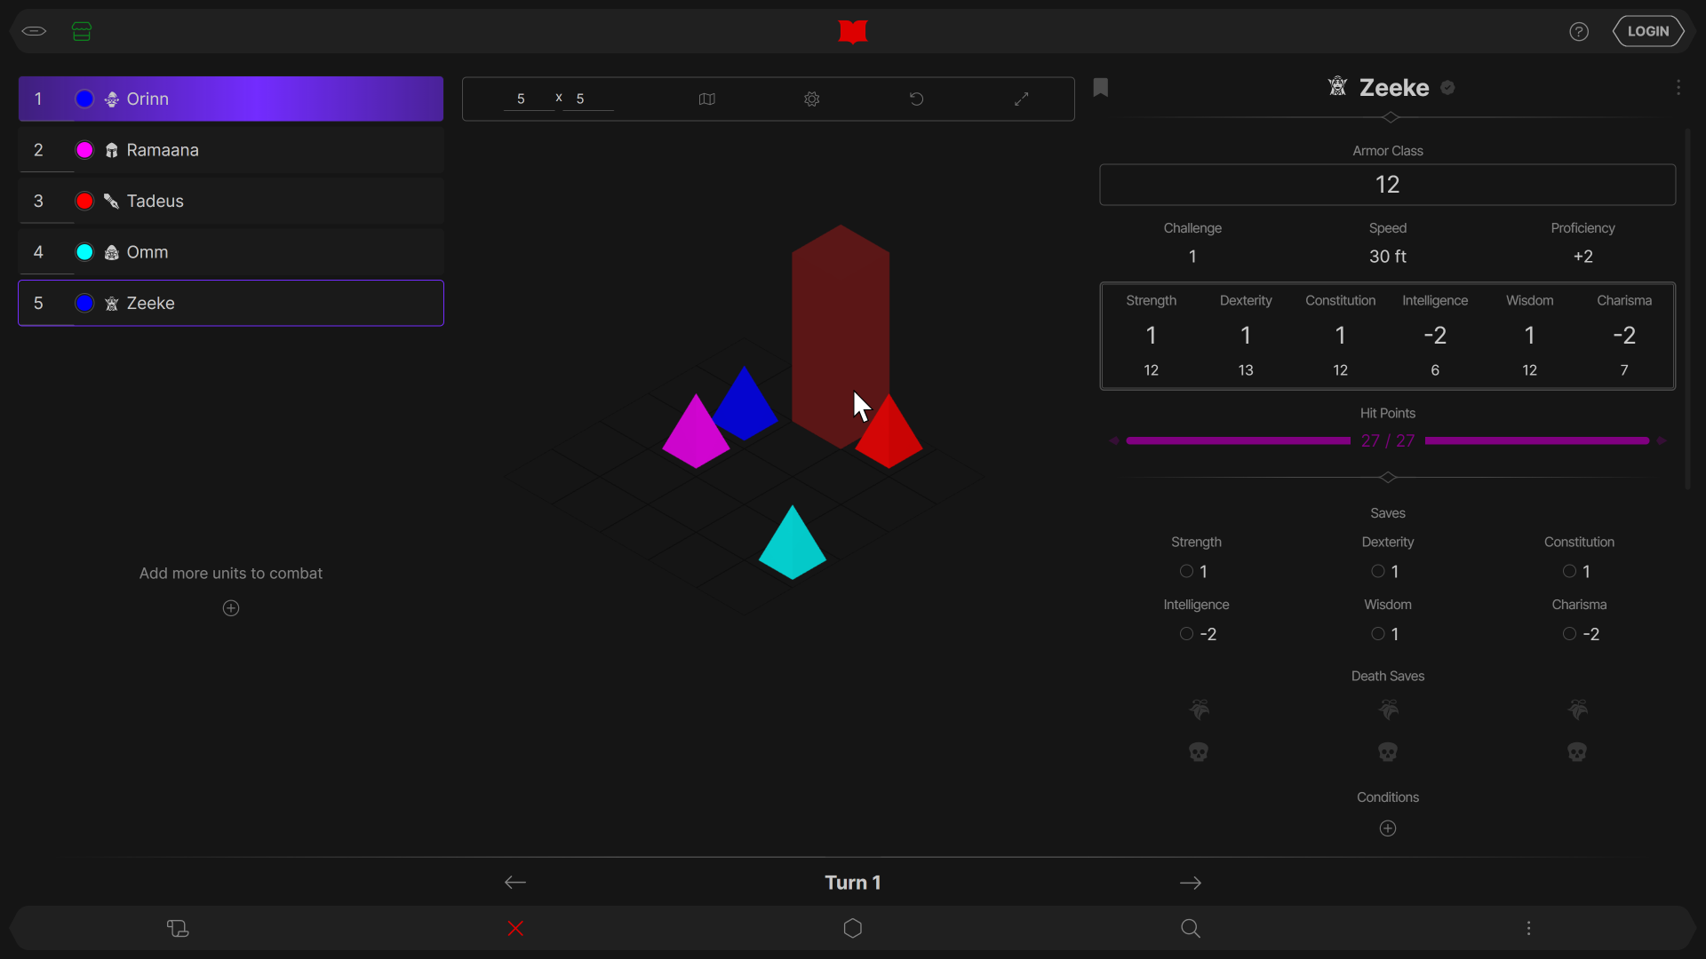Click the magenta pyramid token
Screen dimensions: 1706x959
[696, 435]
